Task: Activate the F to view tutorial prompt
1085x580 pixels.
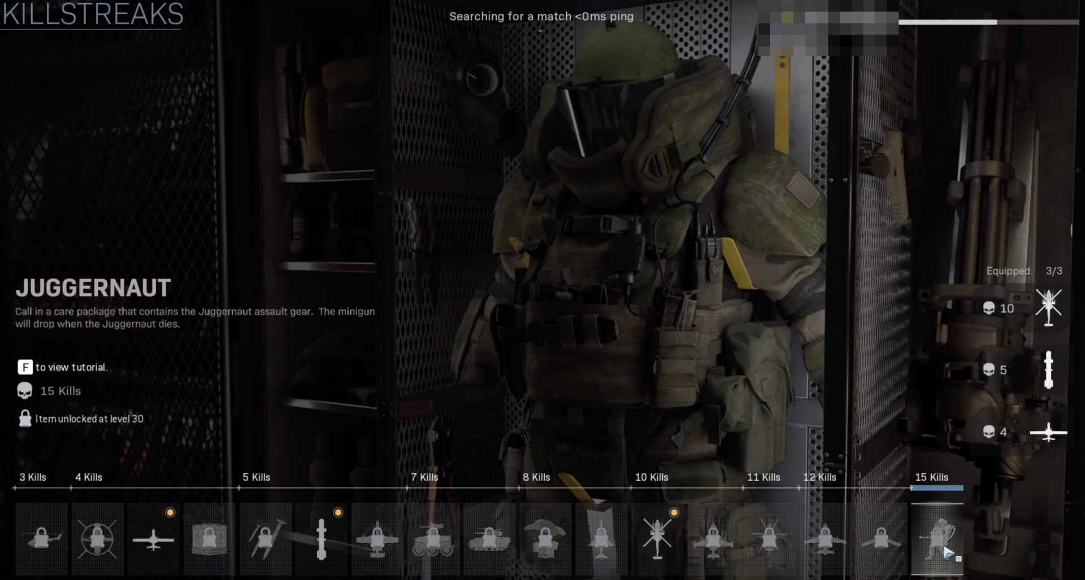Action: point(25,367)
